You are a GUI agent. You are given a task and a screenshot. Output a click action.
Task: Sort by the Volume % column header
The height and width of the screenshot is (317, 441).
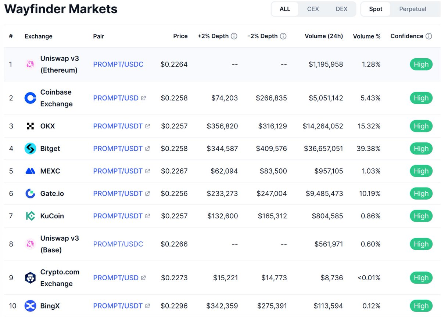(367, 36)
